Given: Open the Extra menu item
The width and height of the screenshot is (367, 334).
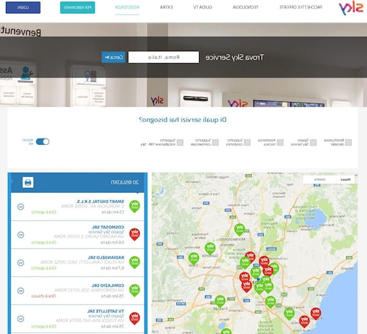Looking at the screenshot, I should click(x=166, y=7).
